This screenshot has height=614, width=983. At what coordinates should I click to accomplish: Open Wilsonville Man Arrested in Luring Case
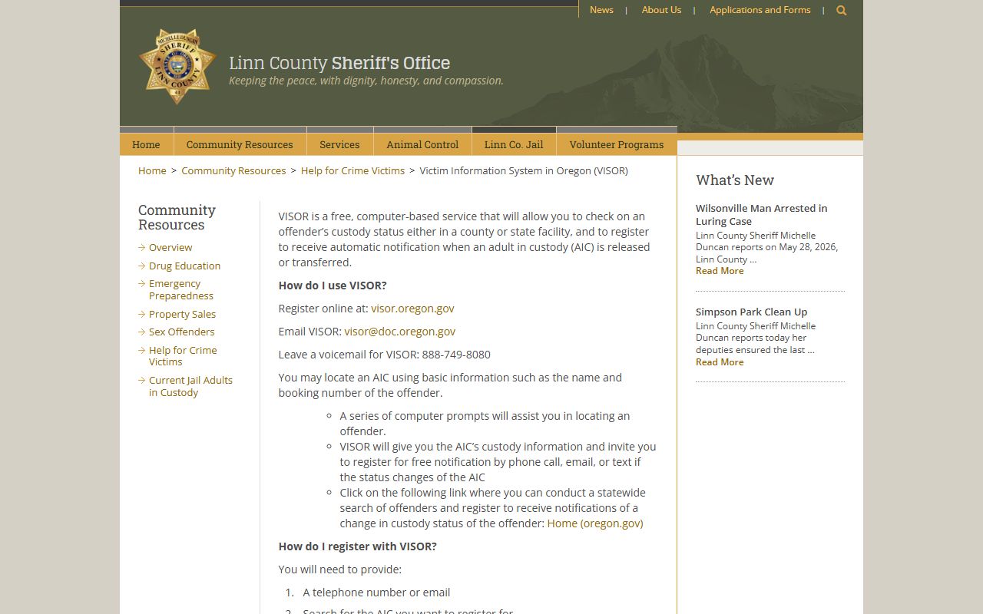point(761,214)
